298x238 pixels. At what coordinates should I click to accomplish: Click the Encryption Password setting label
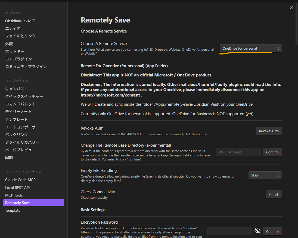pos(99,222)
